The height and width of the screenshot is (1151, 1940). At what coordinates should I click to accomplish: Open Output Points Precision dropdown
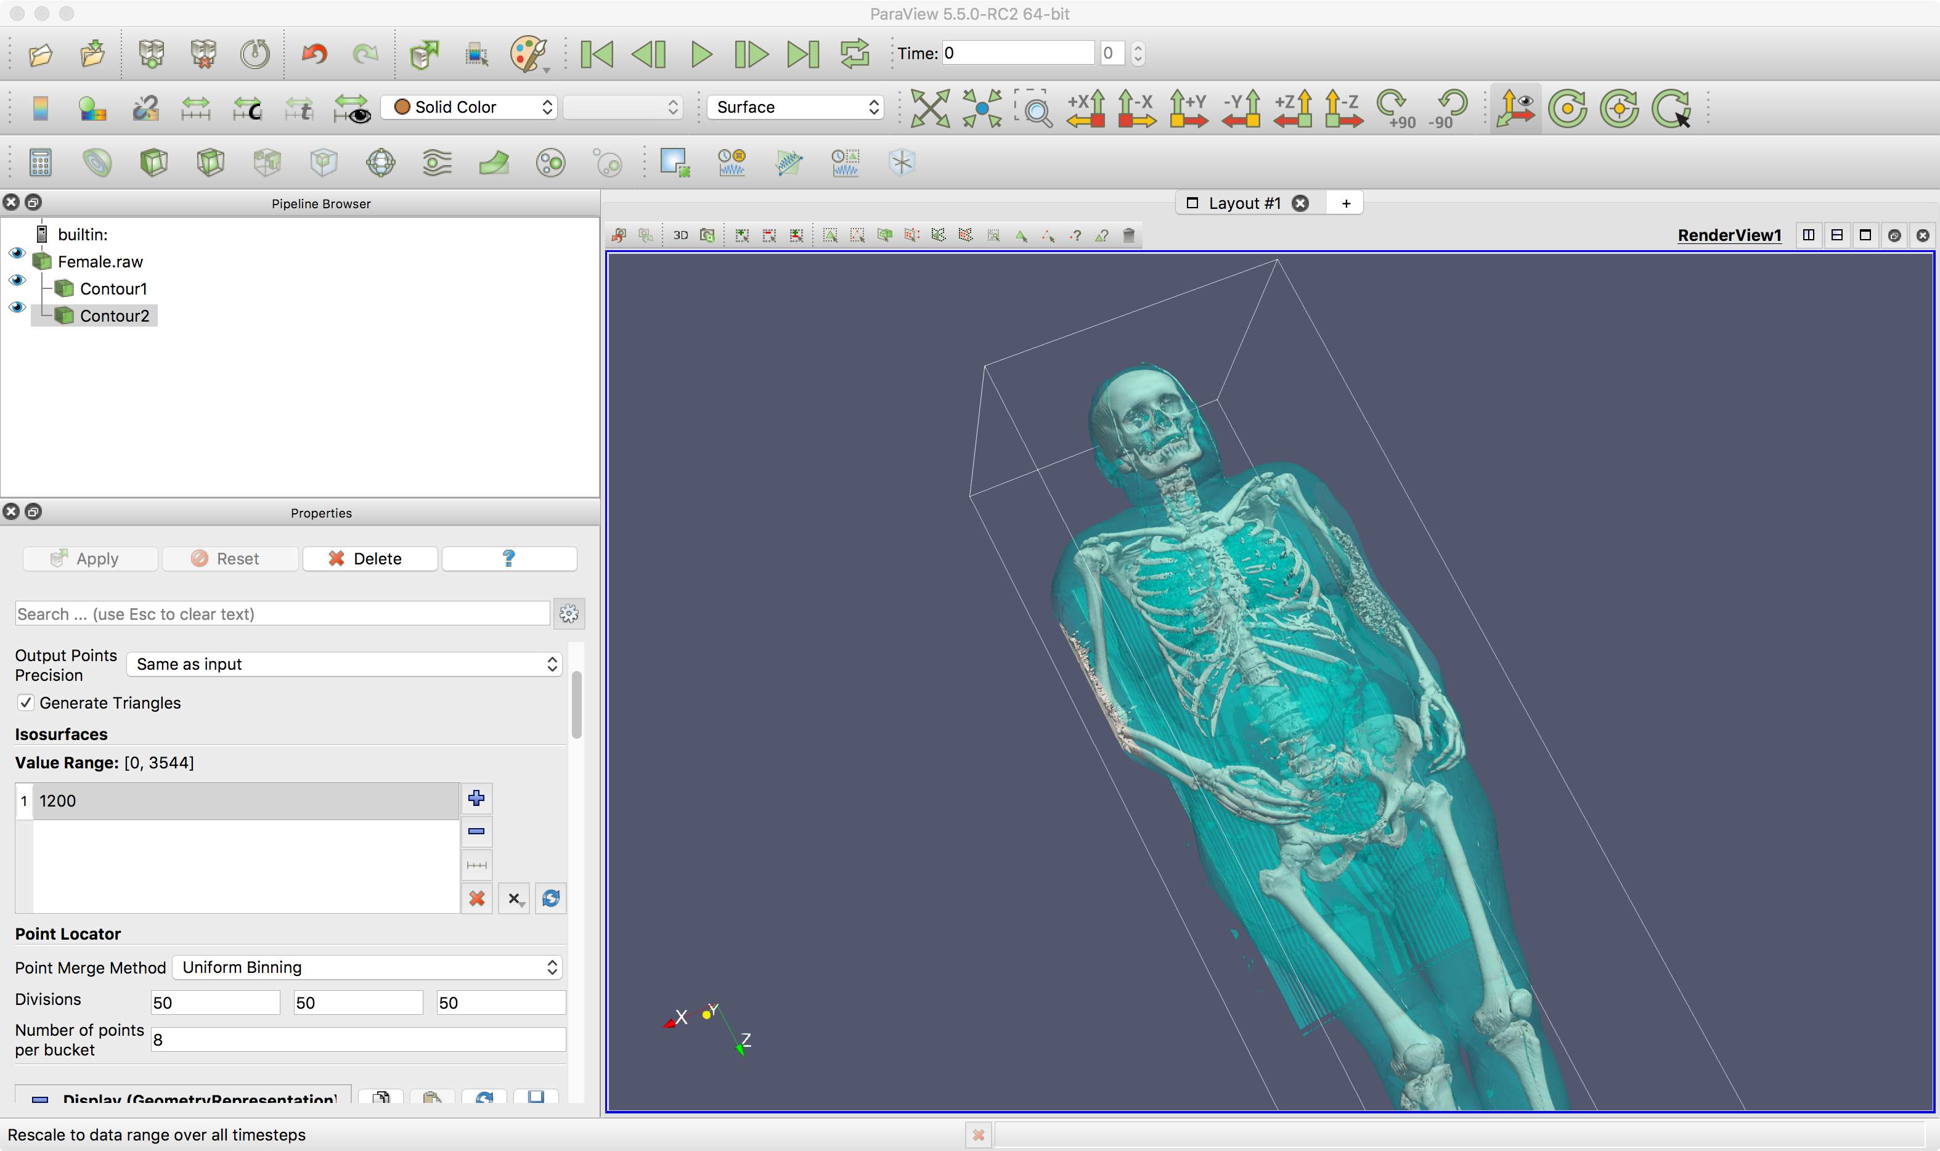tap(344, 664)
